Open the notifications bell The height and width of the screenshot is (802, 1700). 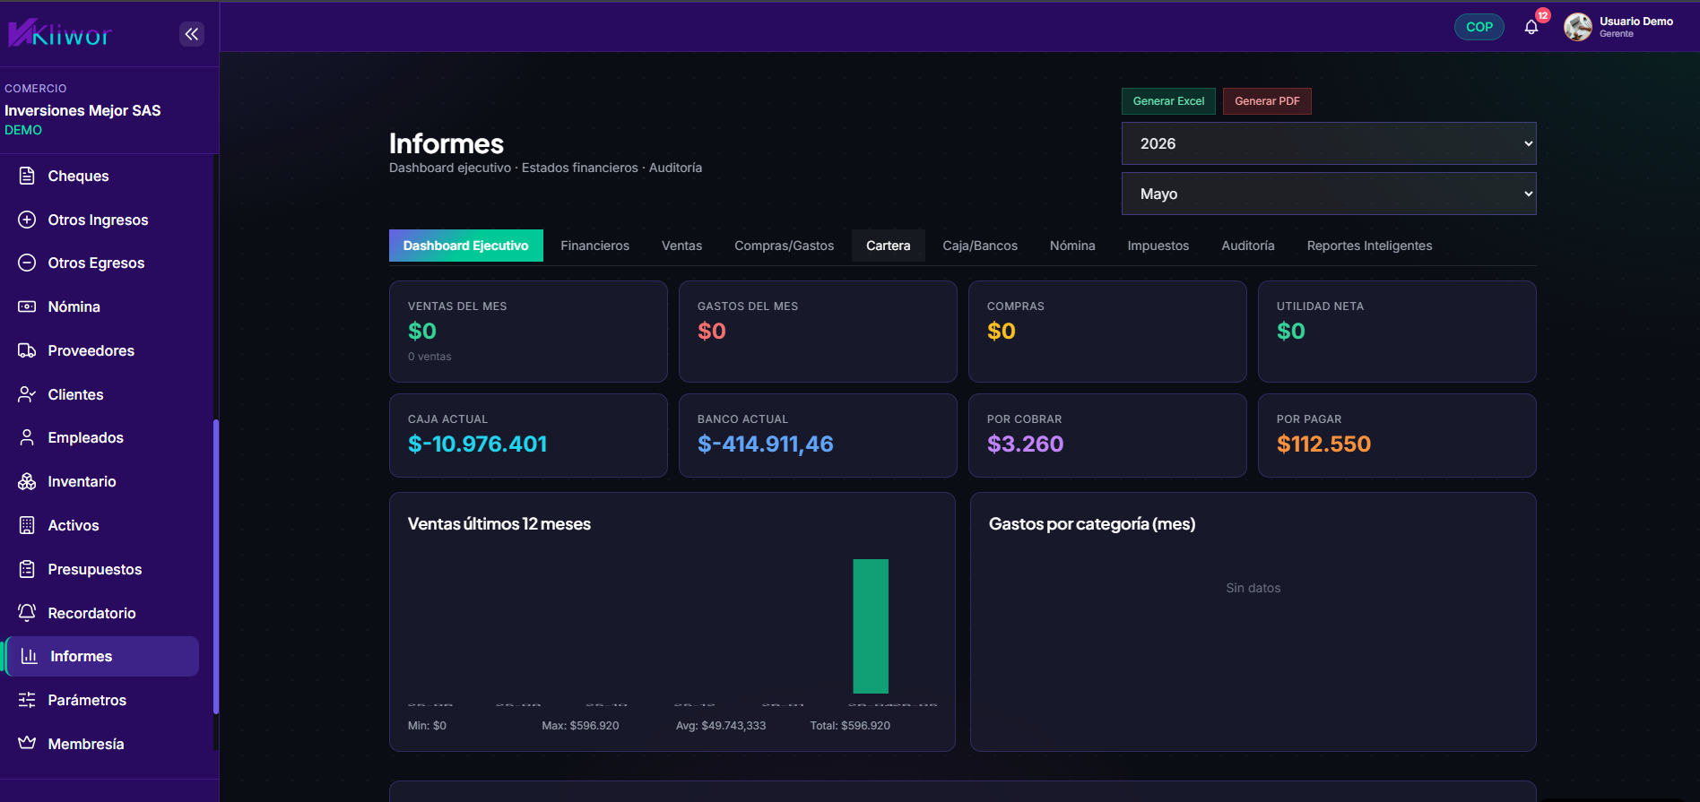click(1531, 27)
